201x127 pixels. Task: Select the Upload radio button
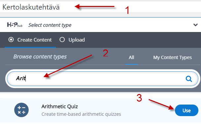pyautogui.click(x=62, y=40)
